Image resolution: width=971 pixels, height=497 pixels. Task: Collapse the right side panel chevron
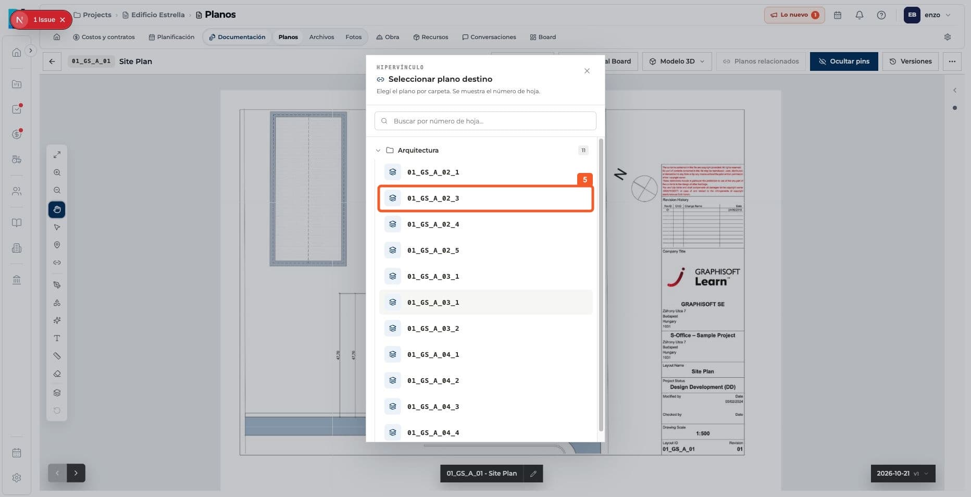(955, 90)
